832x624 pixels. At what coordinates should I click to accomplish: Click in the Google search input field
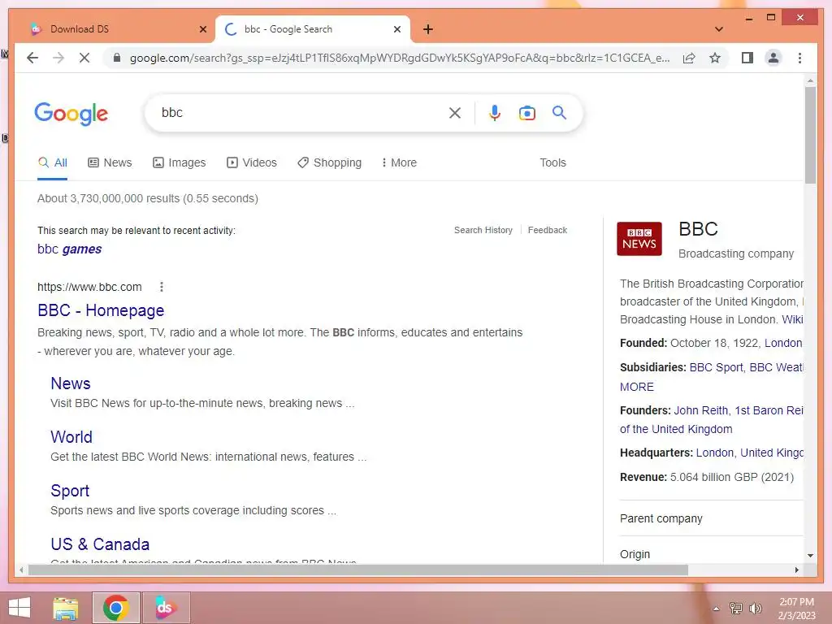point(300,112)
